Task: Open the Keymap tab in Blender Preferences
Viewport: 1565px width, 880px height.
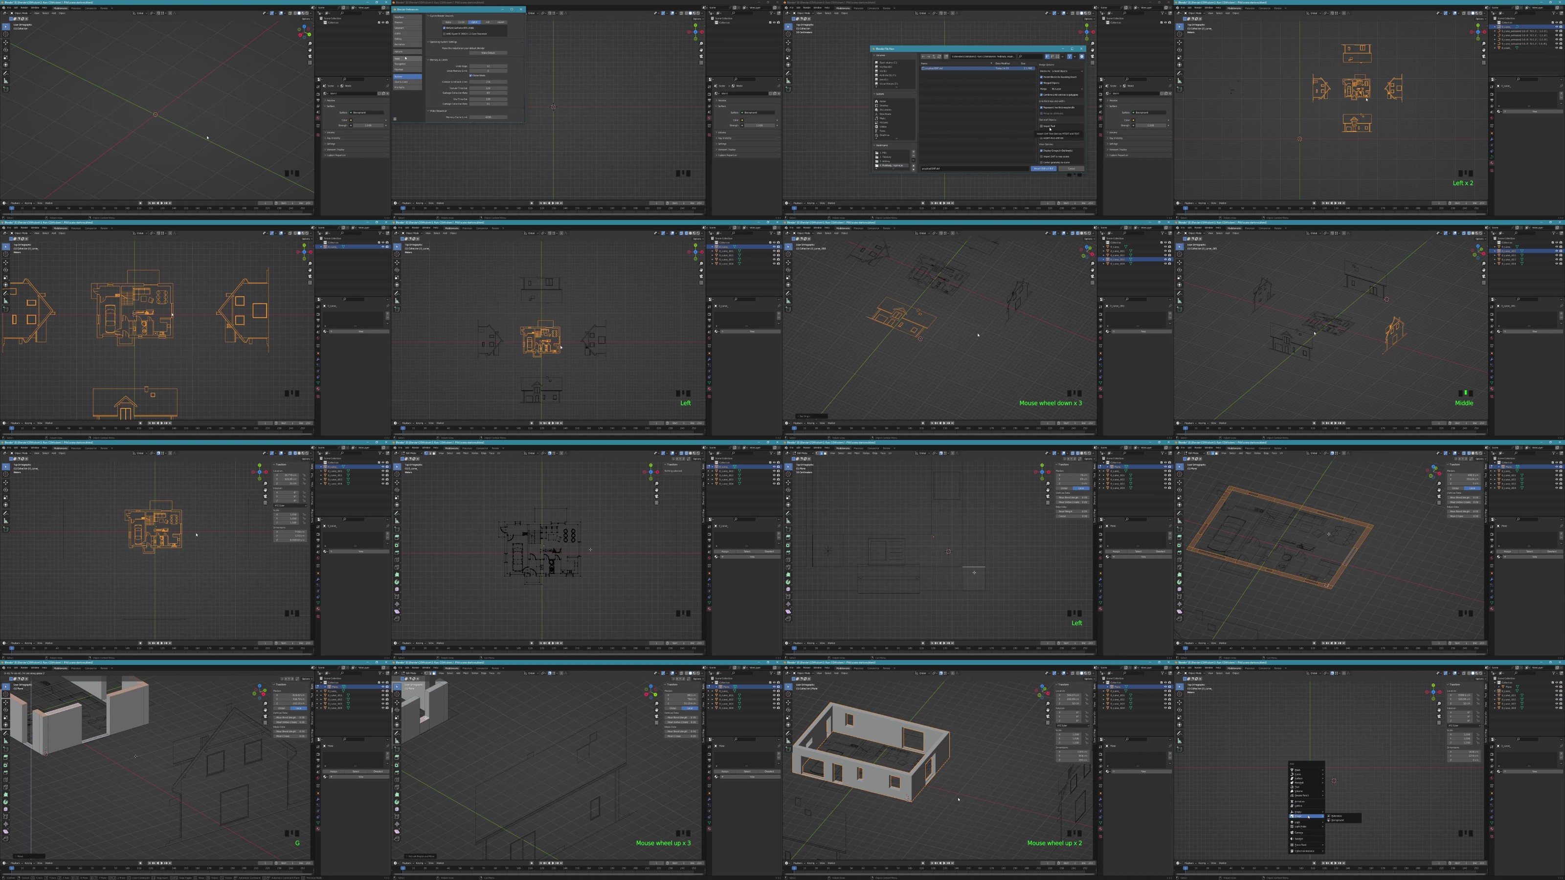Action: tap(400, 70)
